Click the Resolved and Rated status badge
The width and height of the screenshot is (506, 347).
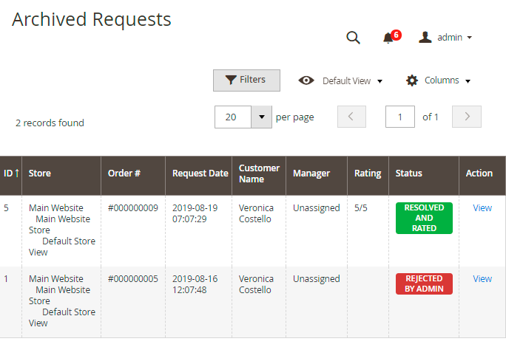tap(424, 218)
